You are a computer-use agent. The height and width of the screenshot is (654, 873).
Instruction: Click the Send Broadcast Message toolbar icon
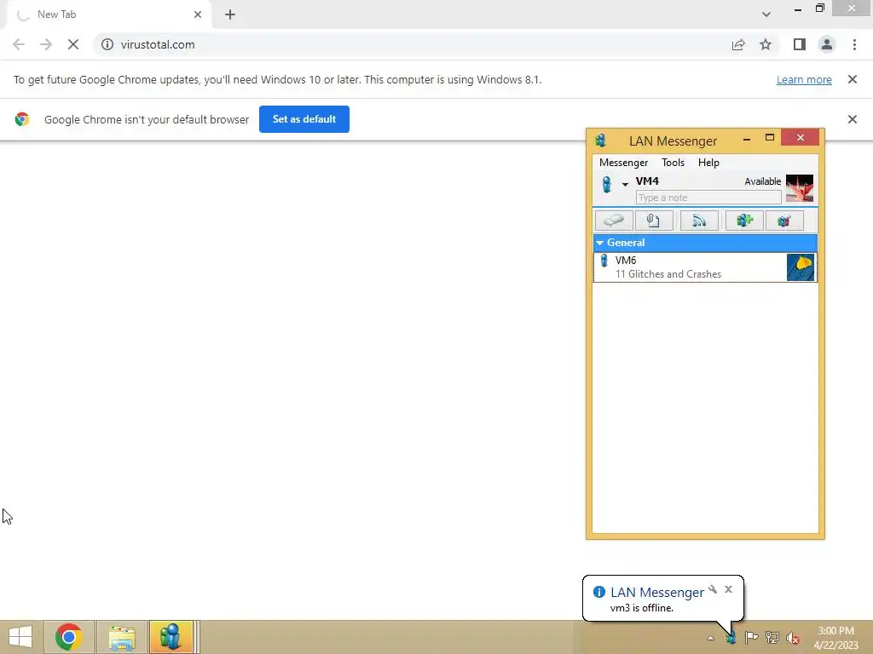699,221
